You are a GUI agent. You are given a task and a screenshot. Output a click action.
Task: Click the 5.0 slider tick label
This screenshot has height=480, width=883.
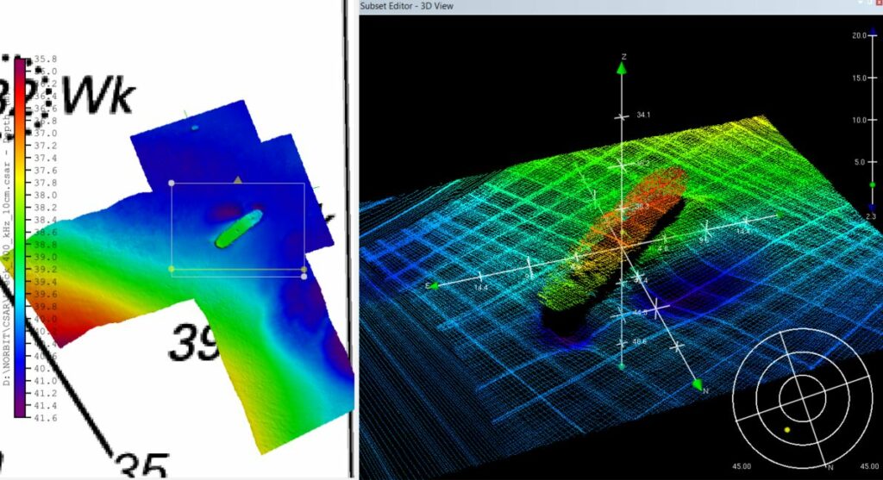pos(861,162)
